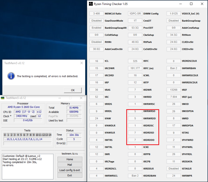The width and height of the screenshot is (208, 182).
Task: Click the AddrCmdDrvStr value 30.0Ω
Action: tap(96, 49)
